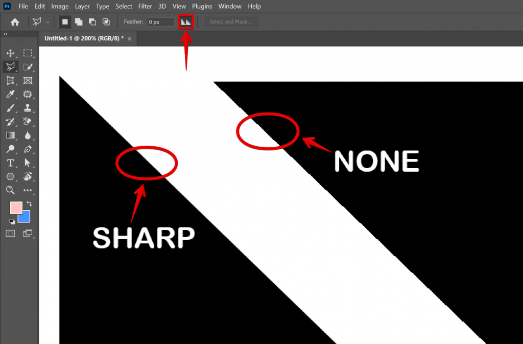Click the blue background color swatch
The width and height of the screenshot is (523, 344).
[x=26, y=218]
